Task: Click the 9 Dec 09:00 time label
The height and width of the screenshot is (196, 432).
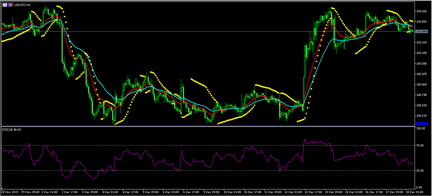Action: pyautogui.click(x=212, y=192)
